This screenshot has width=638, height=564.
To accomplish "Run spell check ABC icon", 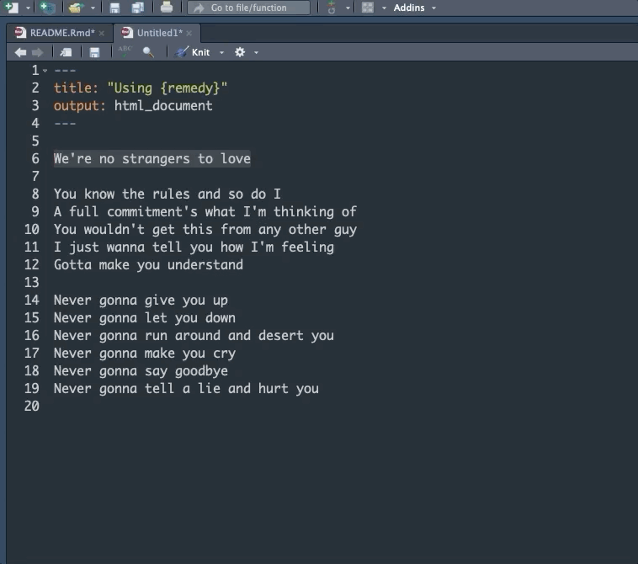I will coord(125,51).
